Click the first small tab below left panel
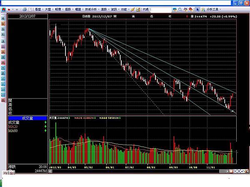Image resolution: width=250 pixels, height=187 pixels. (x=5, y=173)
